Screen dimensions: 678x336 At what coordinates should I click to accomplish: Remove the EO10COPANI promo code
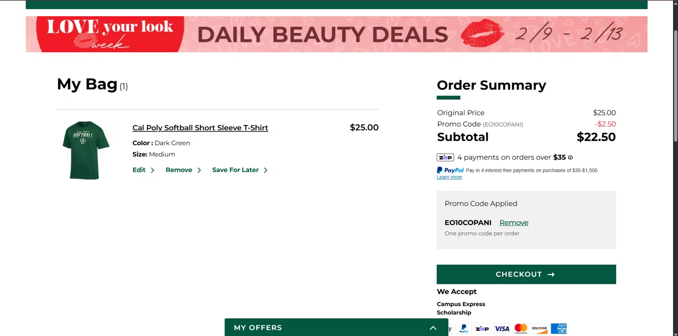pyautogui.click(x=513, y=222)
